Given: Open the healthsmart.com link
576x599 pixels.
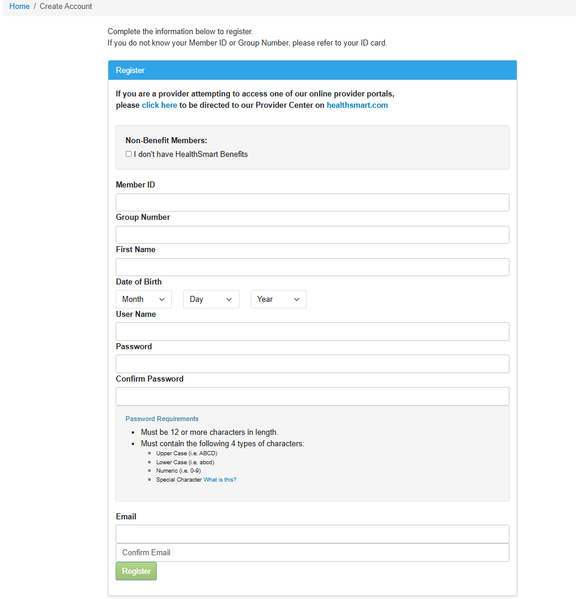Looking at the screenshot, I should (357, 105).
